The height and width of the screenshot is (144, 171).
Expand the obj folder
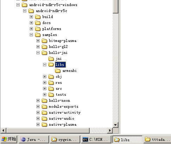[x=45, y=77]
